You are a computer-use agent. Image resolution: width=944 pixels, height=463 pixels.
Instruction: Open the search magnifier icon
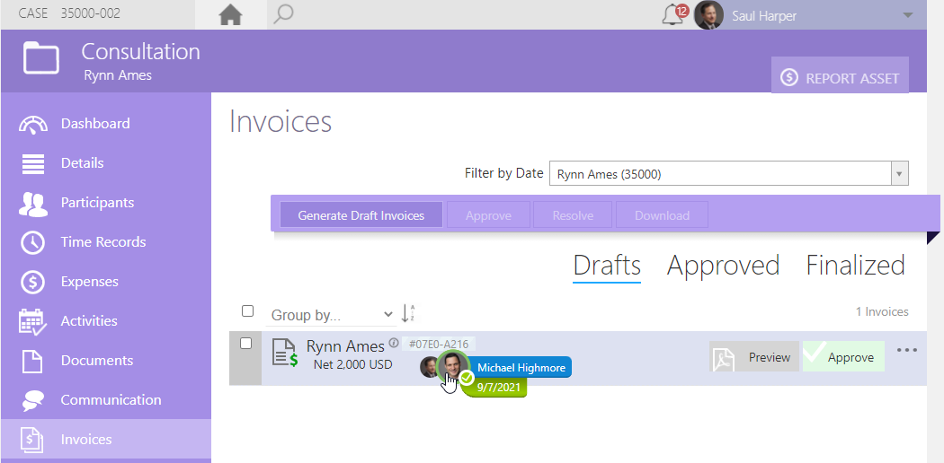tap(283, 14)
